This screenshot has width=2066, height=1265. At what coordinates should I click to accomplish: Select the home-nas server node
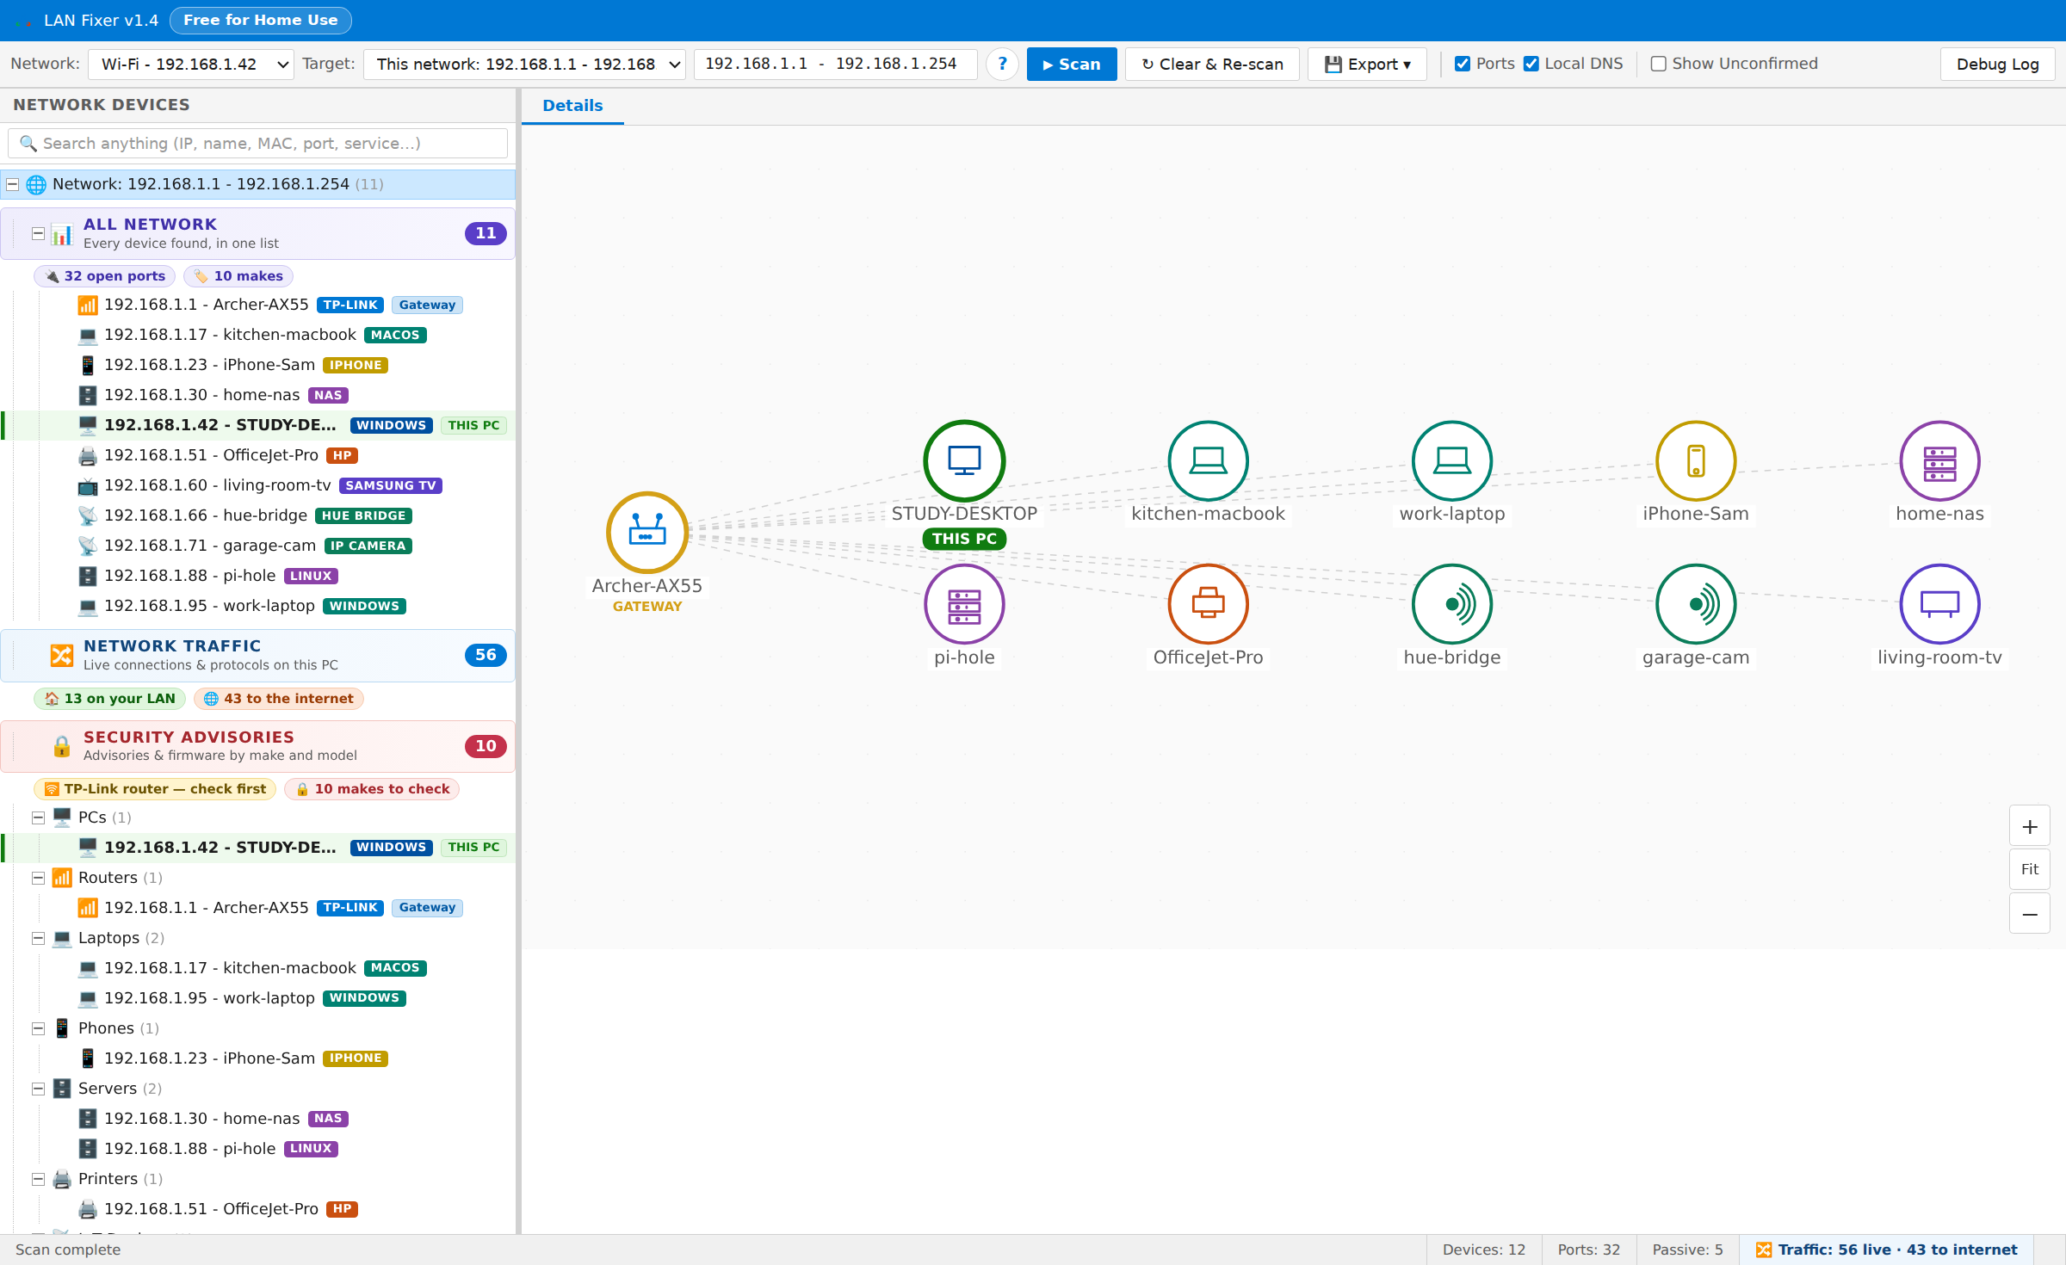[x=1939, y=460]
